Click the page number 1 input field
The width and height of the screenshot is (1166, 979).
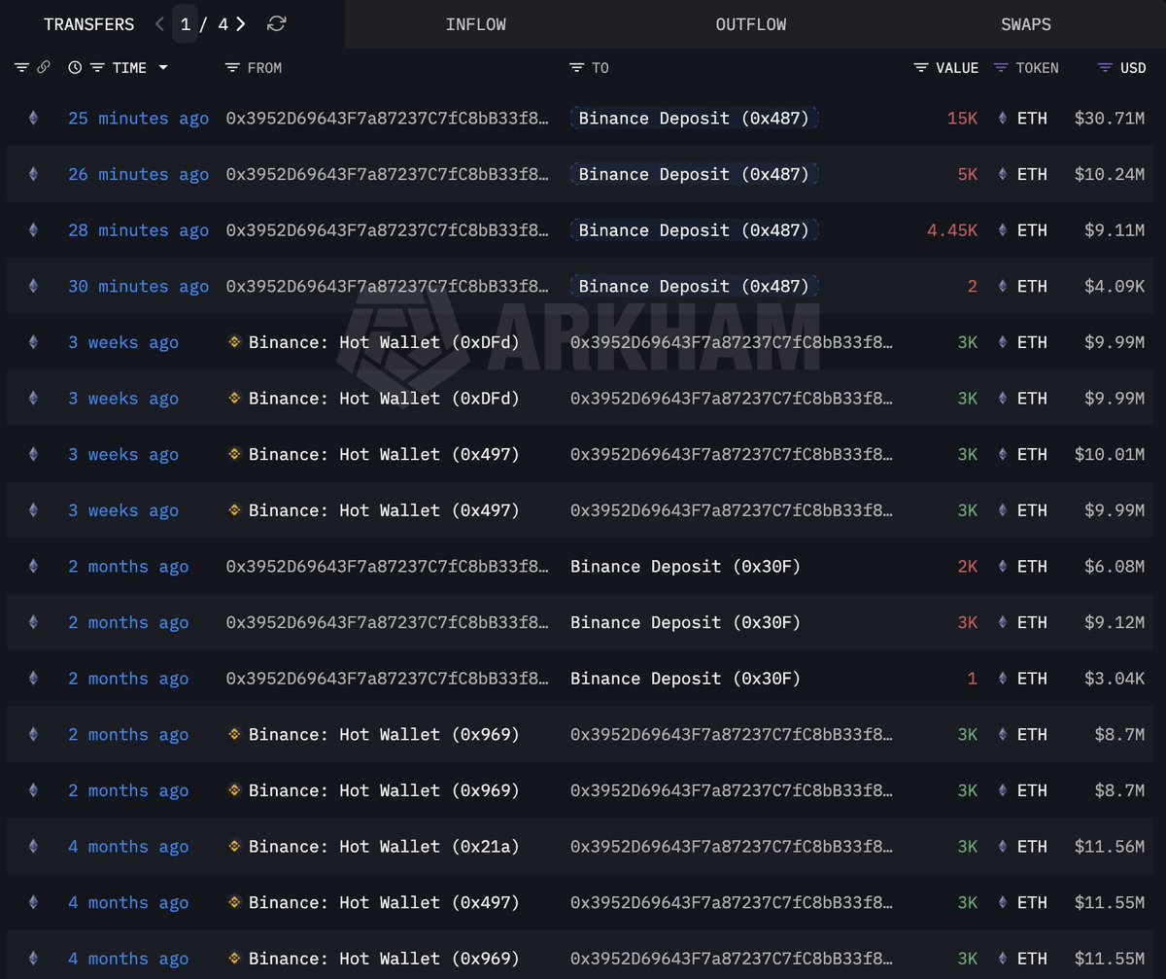point(185,24)
